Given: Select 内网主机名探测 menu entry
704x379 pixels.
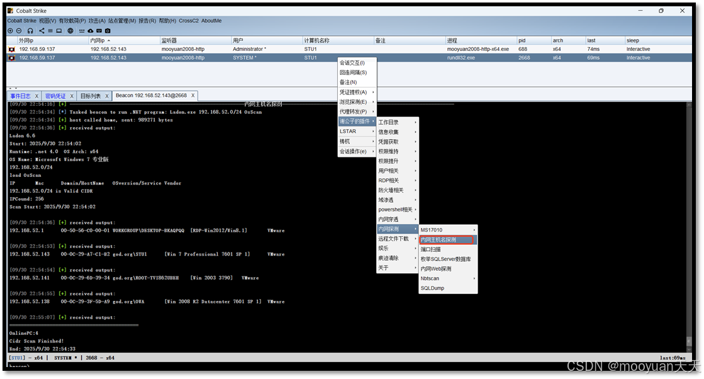Looking at the screenshot, I should tap(448, 240).
